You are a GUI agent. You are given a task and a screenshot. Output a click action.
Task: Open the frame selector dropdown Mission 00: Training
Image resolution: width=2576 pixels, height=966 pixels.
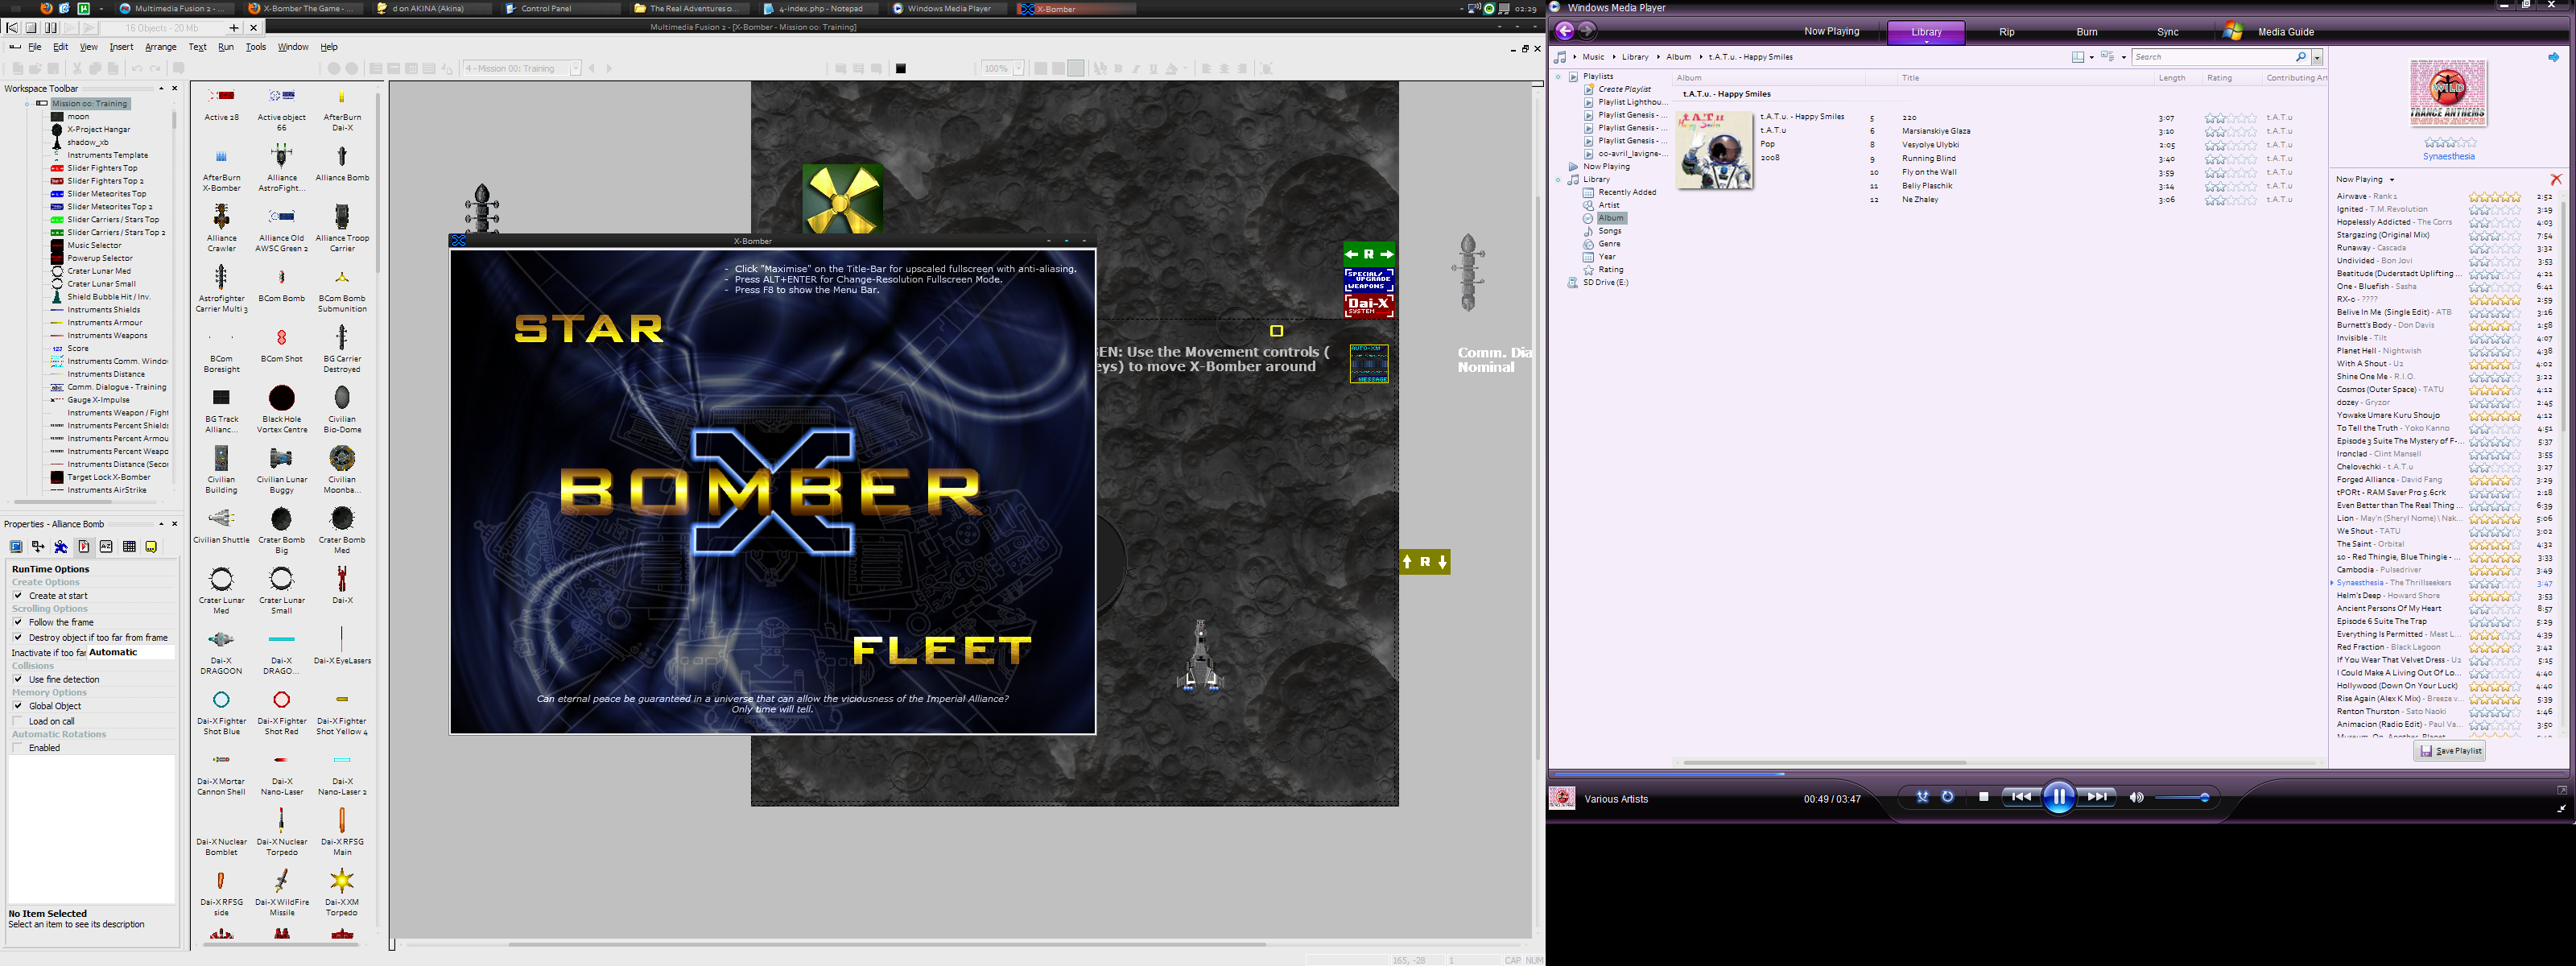click(x=575, y=68)
